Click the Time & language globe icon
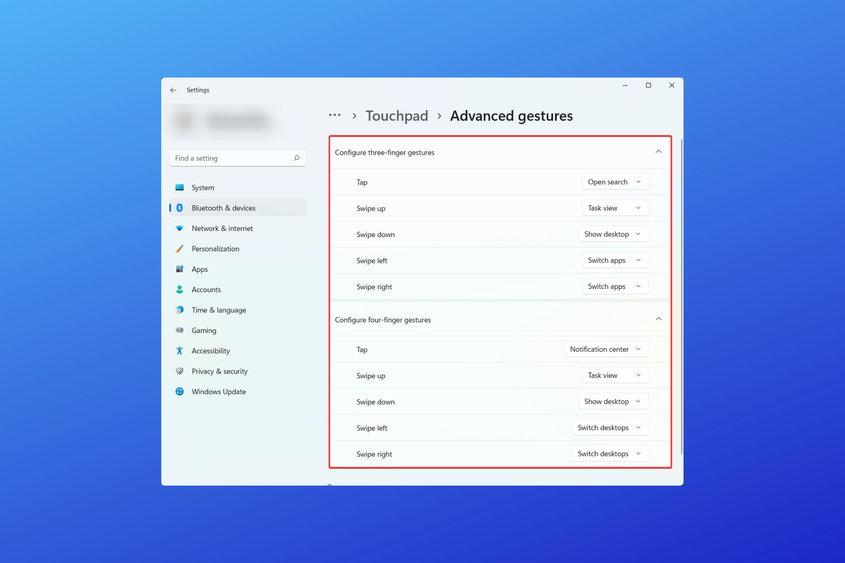Screen dimensions: 845x563 coord(180,310)
